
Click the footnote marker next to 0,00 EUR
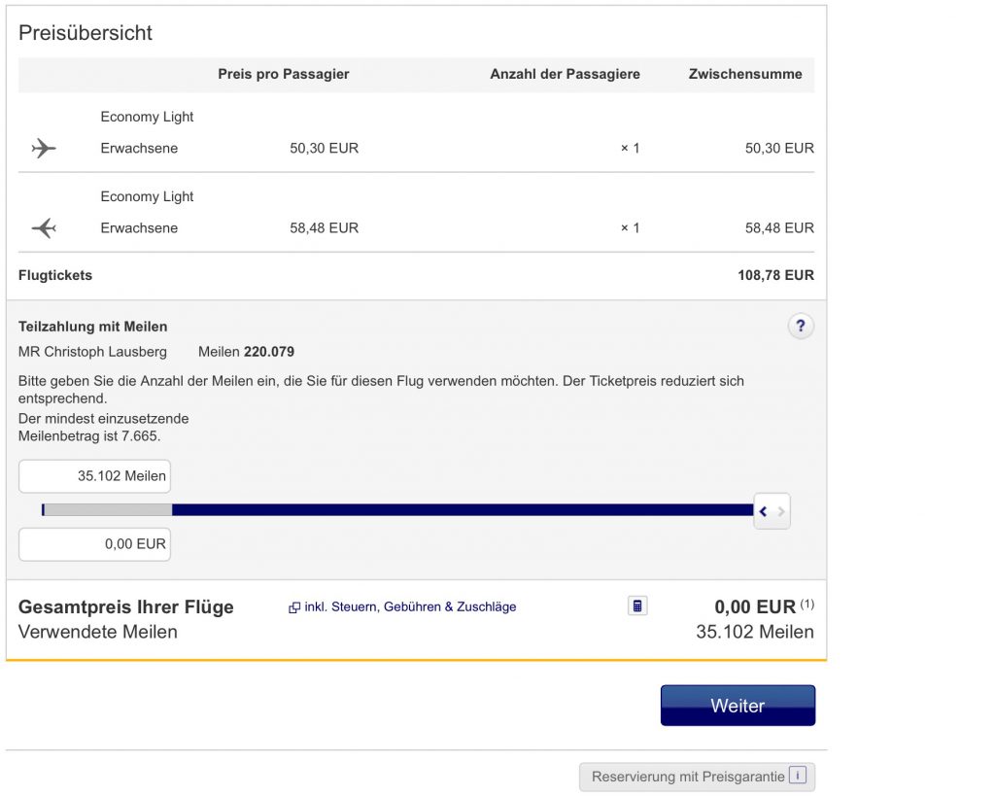[806, 601]
